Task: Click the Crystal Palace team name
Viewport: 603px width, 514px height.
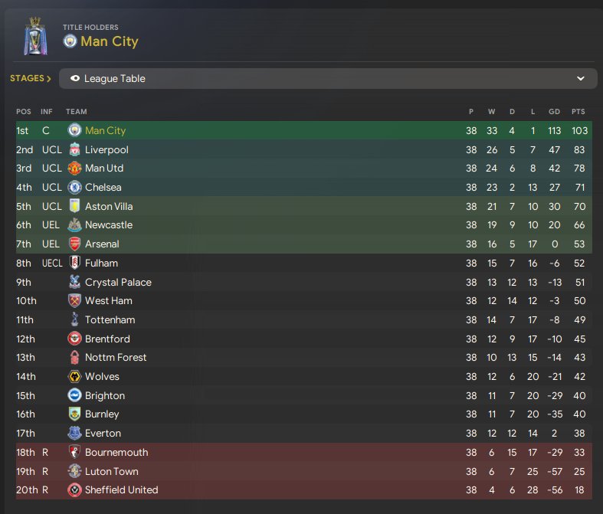Action: [118, 282]
